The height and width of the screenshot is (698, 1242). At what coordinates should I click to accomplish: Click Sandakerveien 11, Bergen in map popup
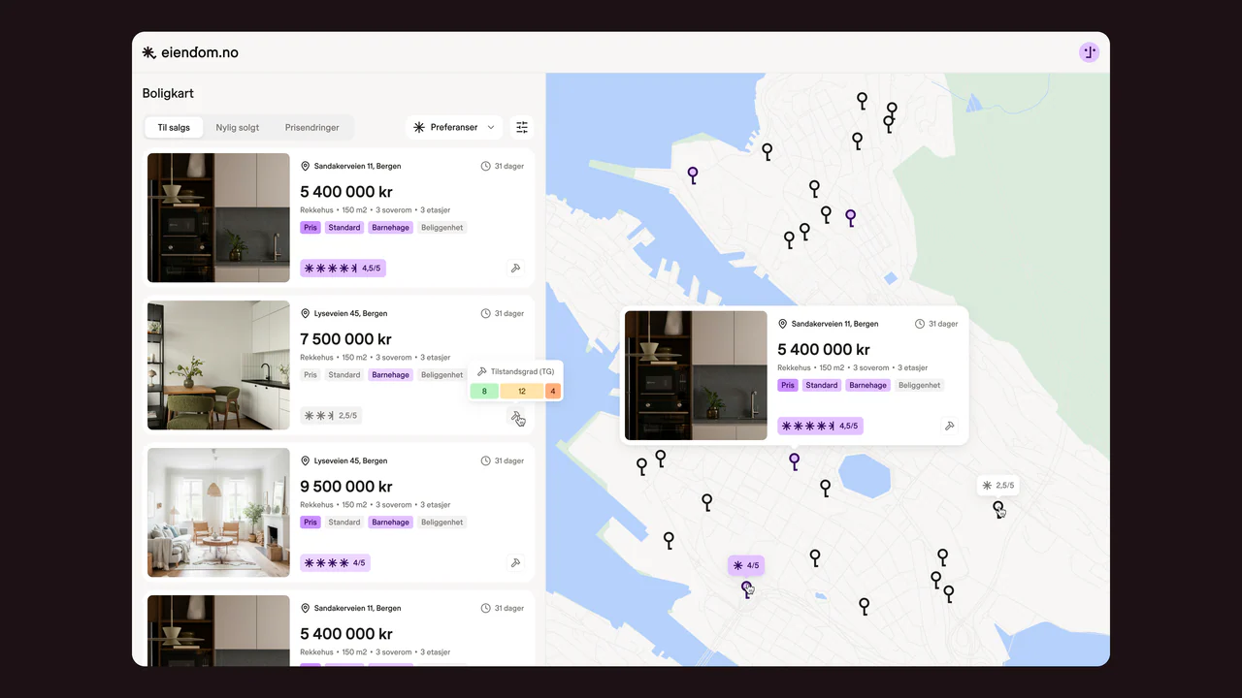click(x=834, y=324)
